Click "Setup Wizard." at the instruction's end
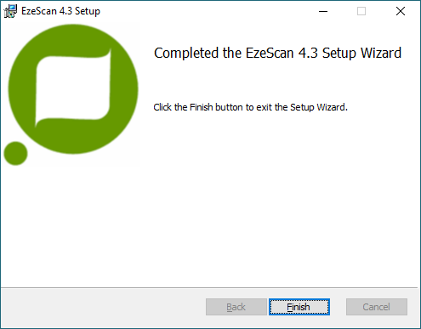The width and height of the screenshot is (421, 329). point(319,107)
